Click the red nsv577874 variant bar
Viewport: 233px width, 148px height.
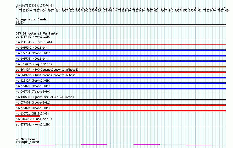coord(120,105)
